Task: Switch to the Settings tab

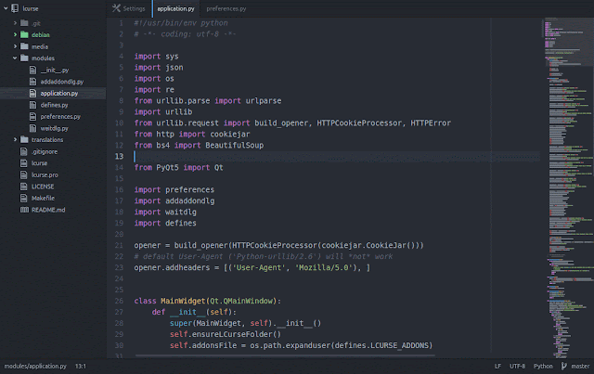Action: 129,8
